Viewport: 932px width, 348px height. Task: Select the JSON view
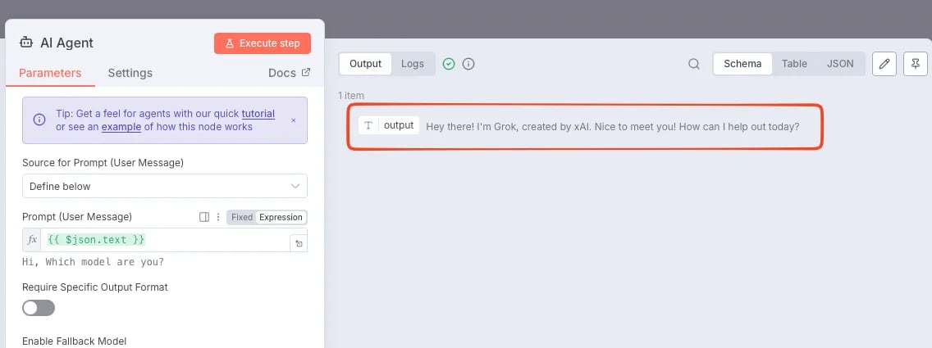point(840,63)
